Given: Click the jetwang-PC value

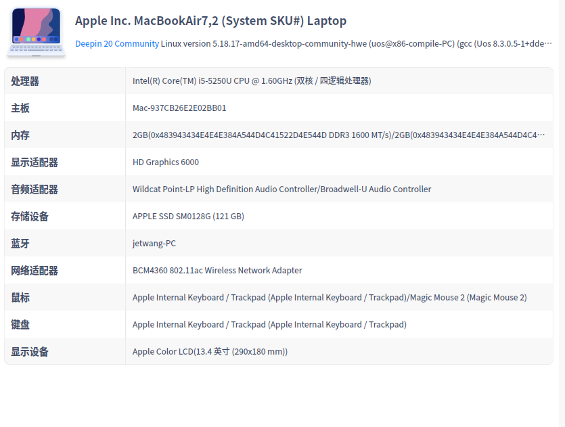Looking at the screenshot, I should [x=154, y=243].
